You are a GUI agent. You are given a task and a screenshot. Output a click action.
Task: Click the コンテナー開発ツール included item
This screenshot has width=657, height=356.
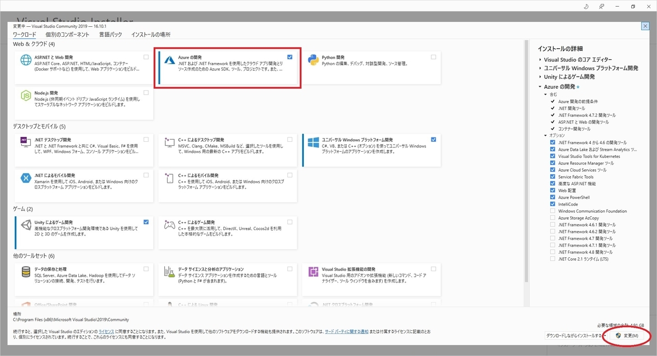coord(574,129)
